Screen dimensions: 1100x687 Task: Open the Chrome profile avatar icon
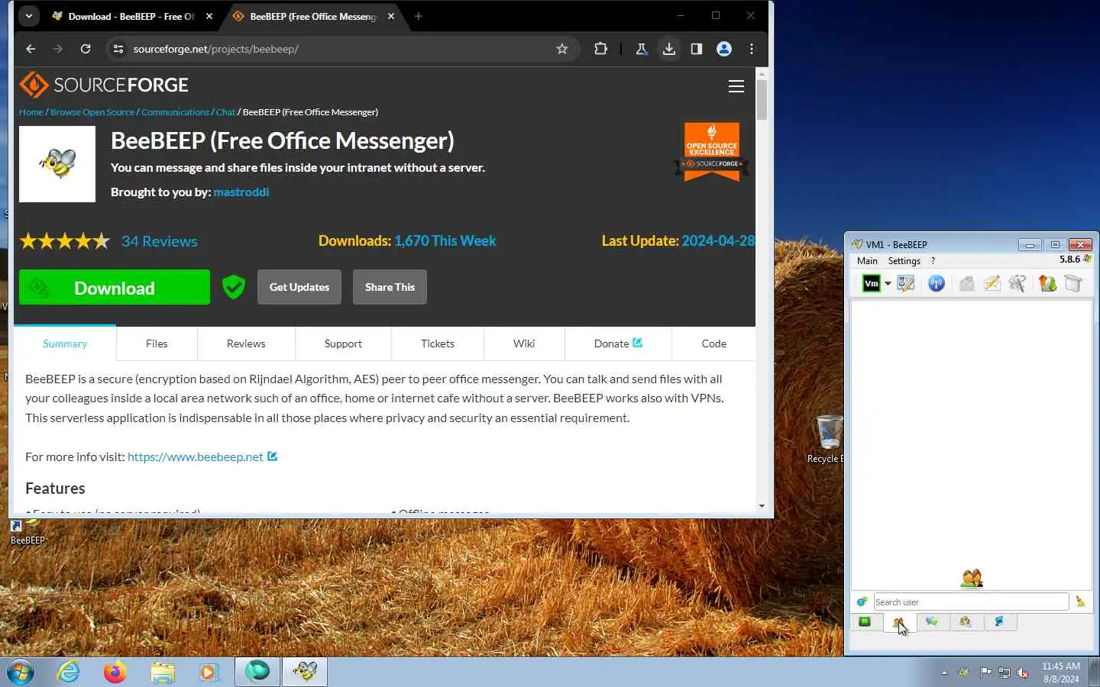point(724,49)
